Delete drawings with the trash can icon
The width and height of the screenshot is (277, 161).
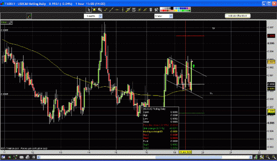click(151, 10)
